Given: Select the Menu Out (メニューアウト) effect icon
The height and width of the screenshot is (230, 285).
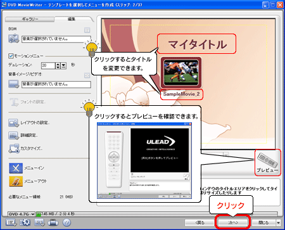Looking at the screenshot, I should [x=16, y=181].
